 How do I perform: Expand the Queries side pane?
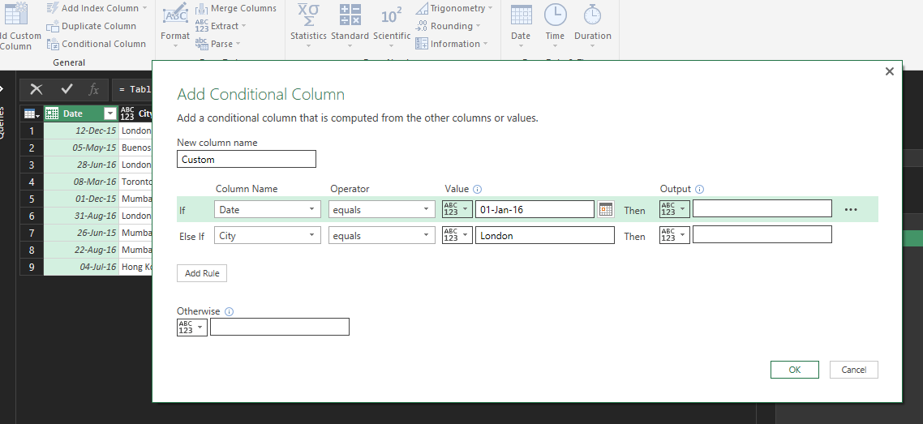click(2, 89)
